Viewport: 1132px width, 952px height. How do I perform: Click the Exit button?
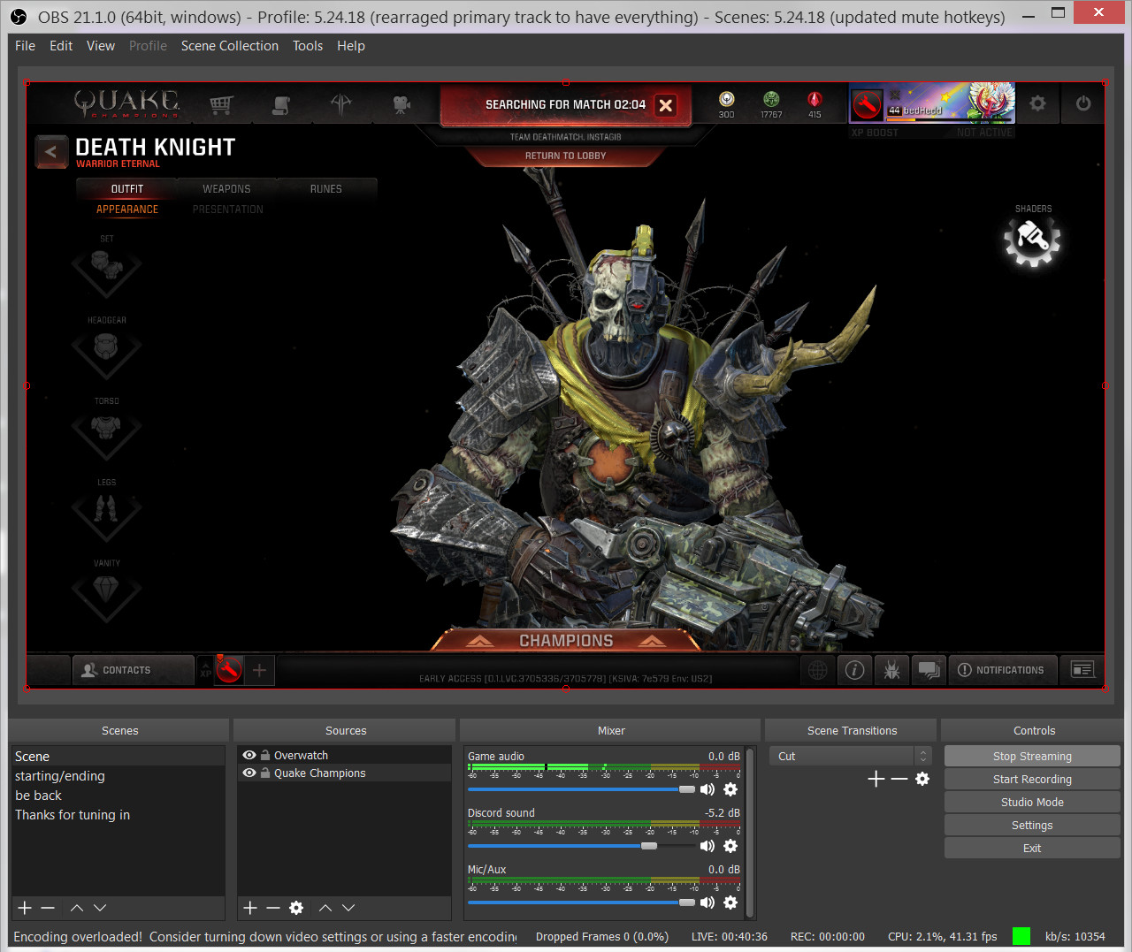click(x=1032, y=848)
